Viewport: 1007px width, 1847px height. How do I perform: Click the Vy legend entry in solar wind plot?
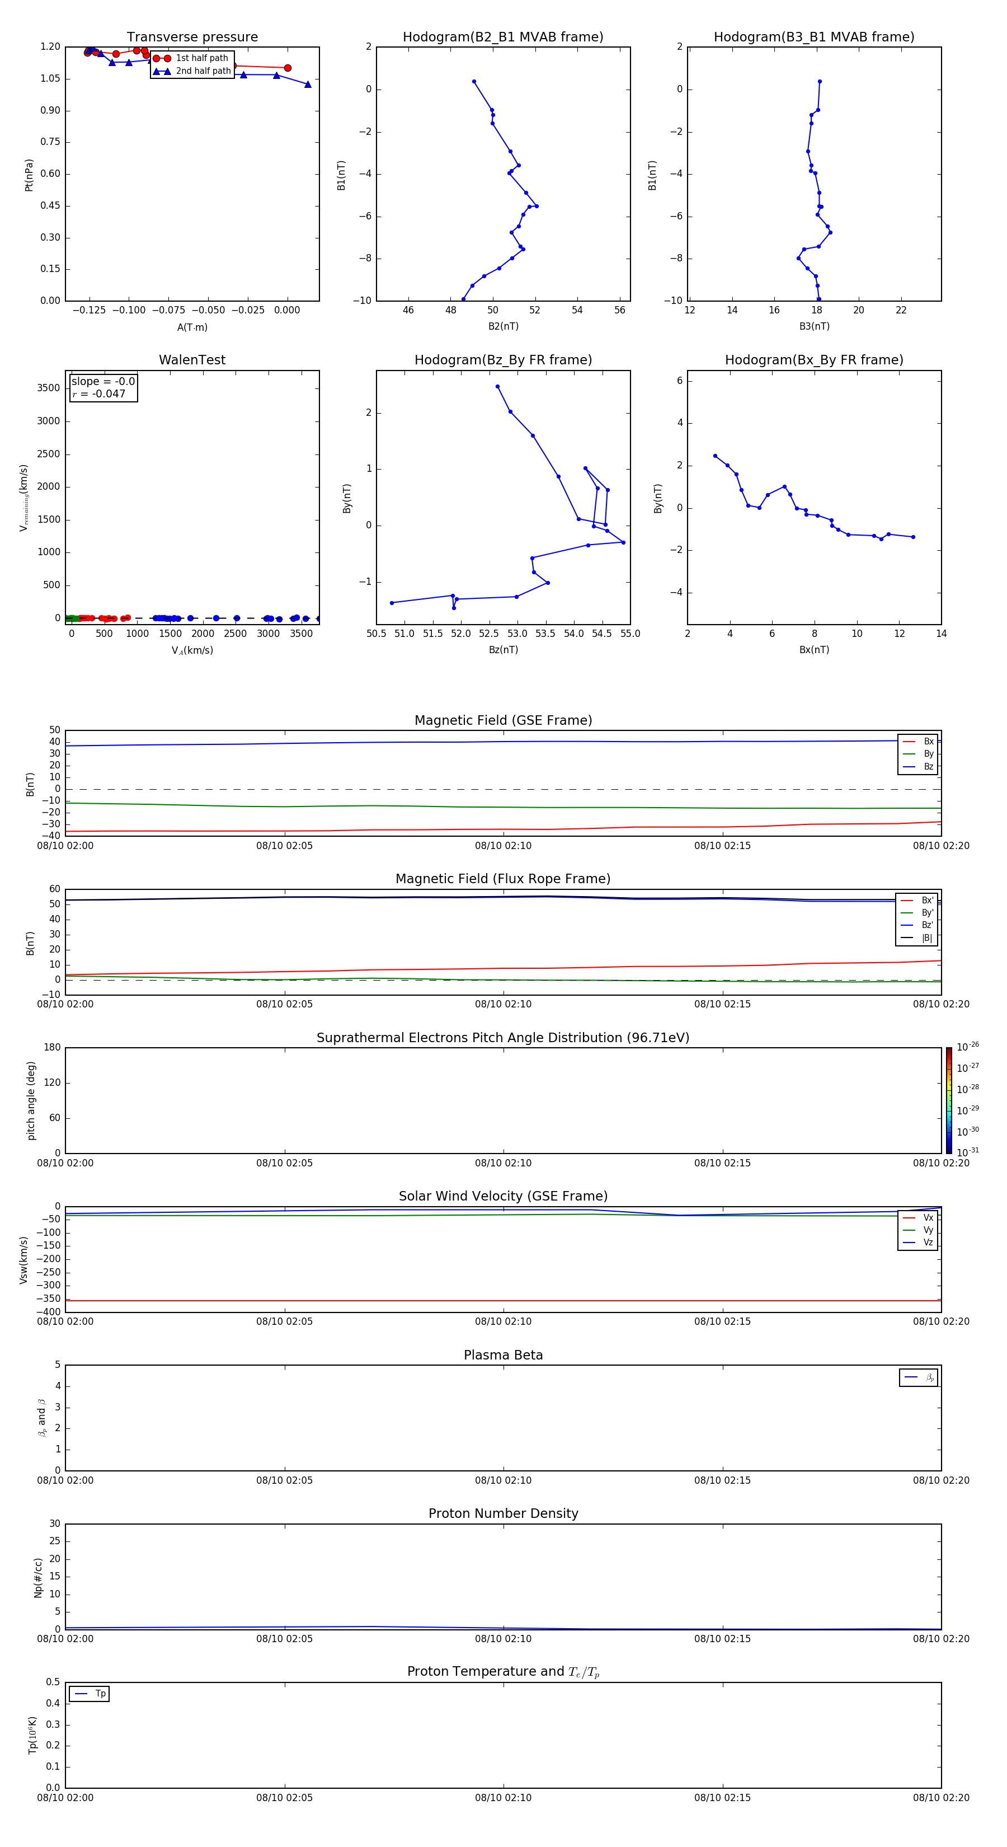[918, 1230]
